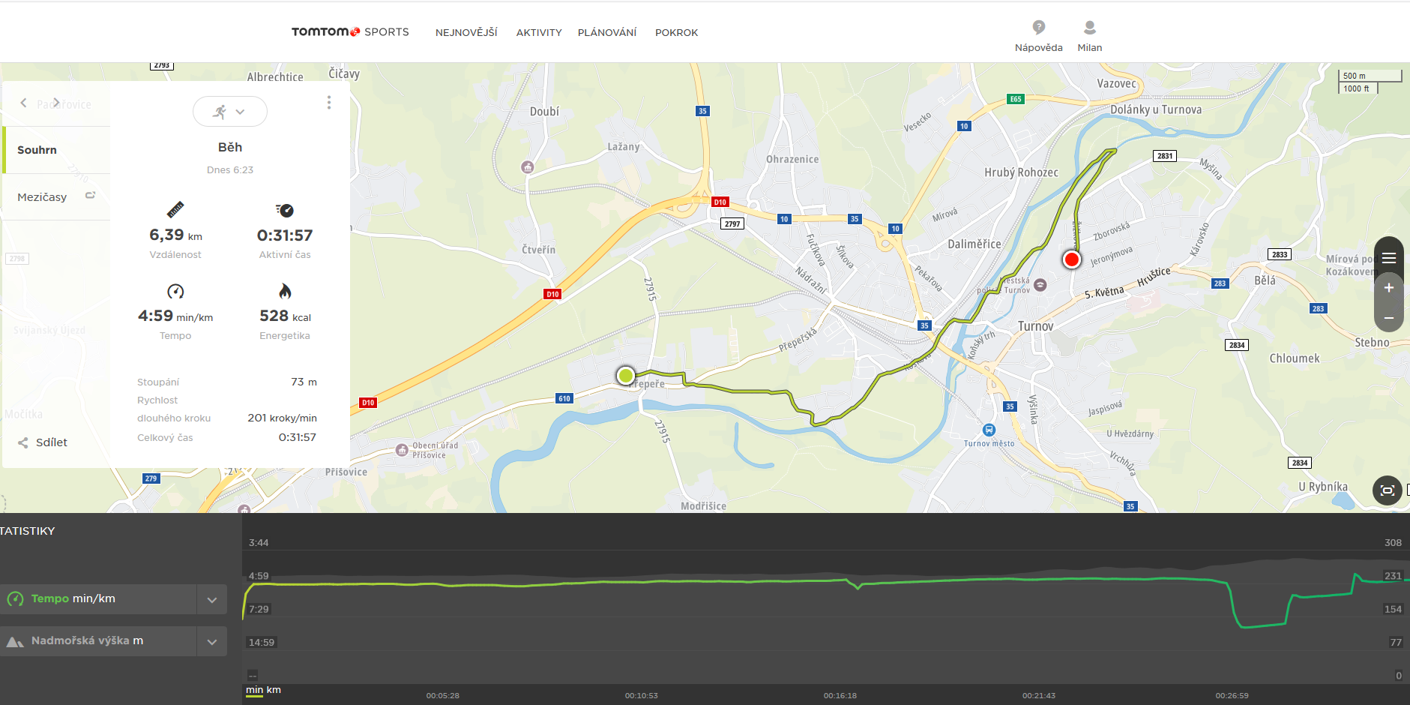Screen dimensions: 1410x705
Task: Select the Souhrn tab
Action: (x=57, y=150)
